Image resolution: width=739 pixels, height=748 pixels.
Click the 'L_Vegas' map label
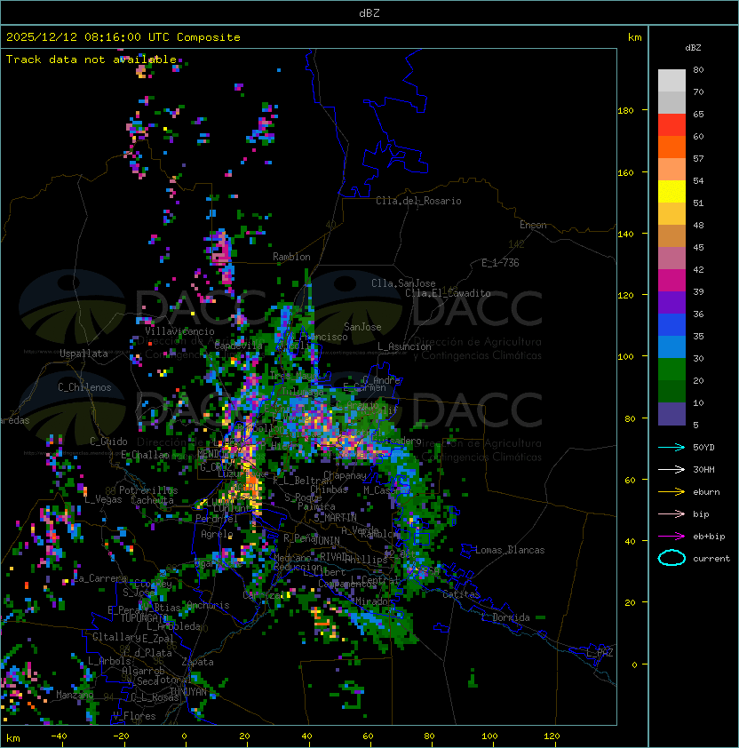tap(103, 499)
